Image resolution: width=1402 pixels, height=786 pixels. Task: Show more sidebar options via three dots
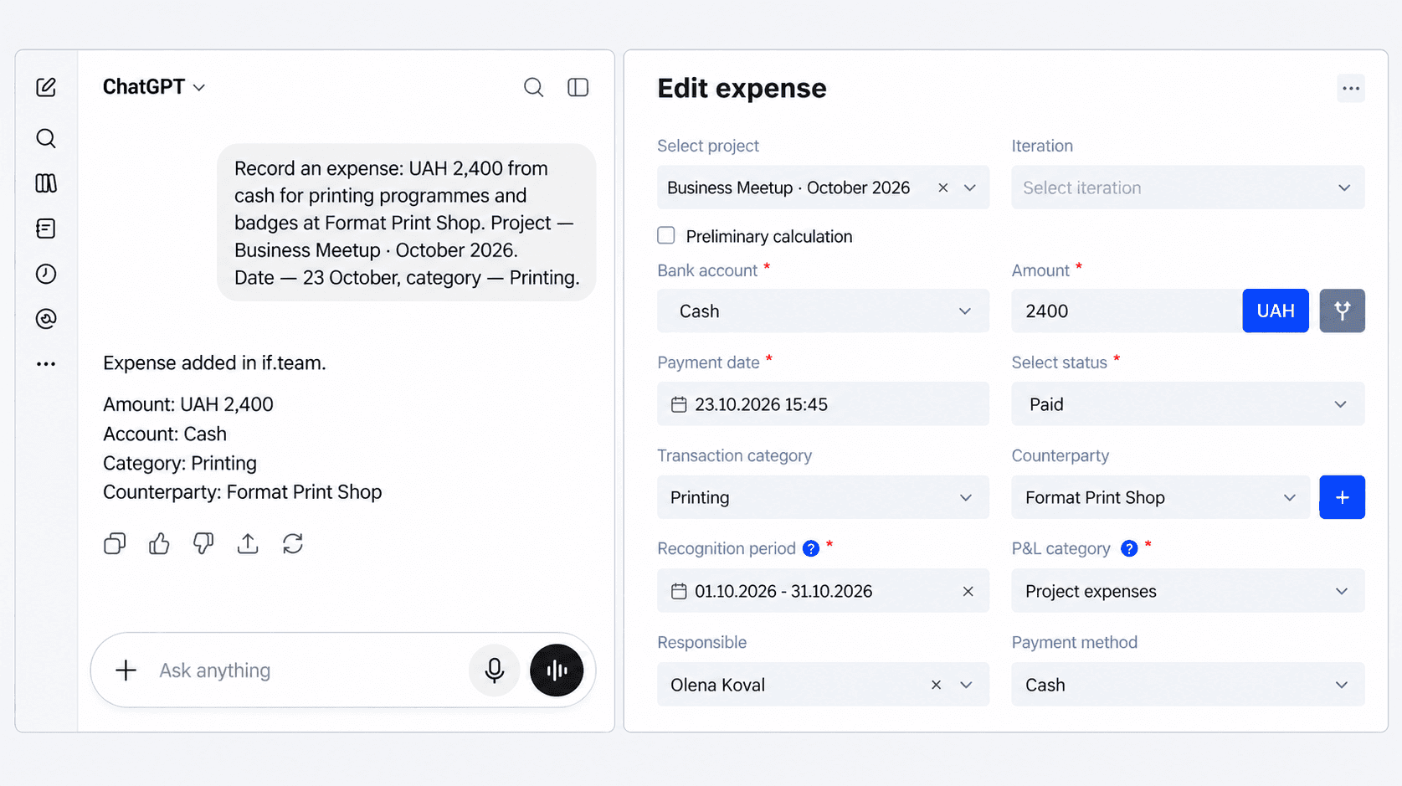(x=46, y=364)
